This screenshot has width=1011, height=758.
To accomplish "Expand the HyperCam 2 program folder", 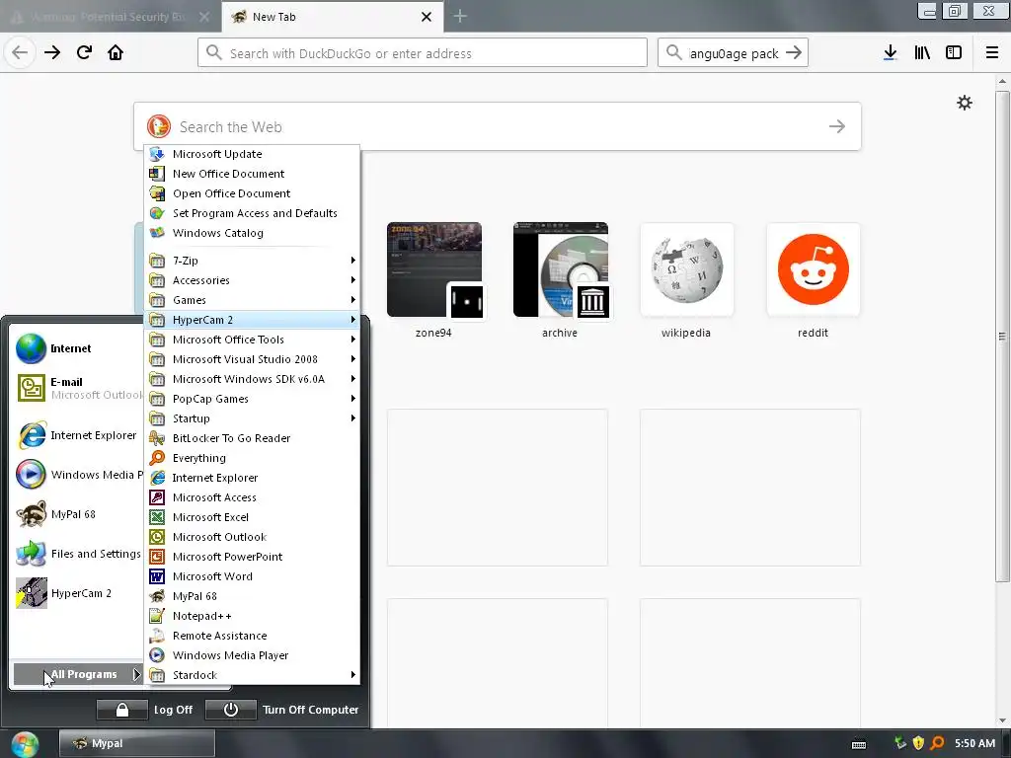I will (x=252, y=320).
